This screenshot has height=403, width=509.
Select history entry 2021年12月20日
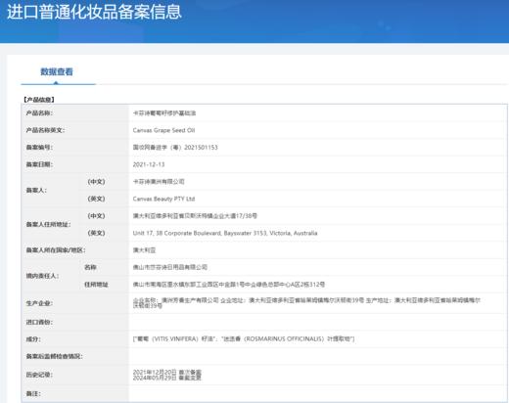tap(167, 372)
